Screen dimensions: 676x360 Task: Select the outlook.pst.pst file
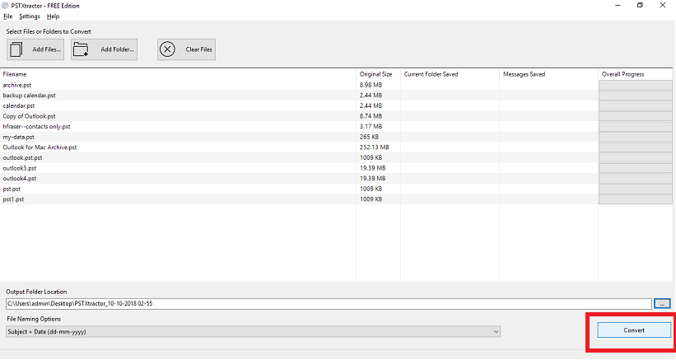tap(22, 157)
